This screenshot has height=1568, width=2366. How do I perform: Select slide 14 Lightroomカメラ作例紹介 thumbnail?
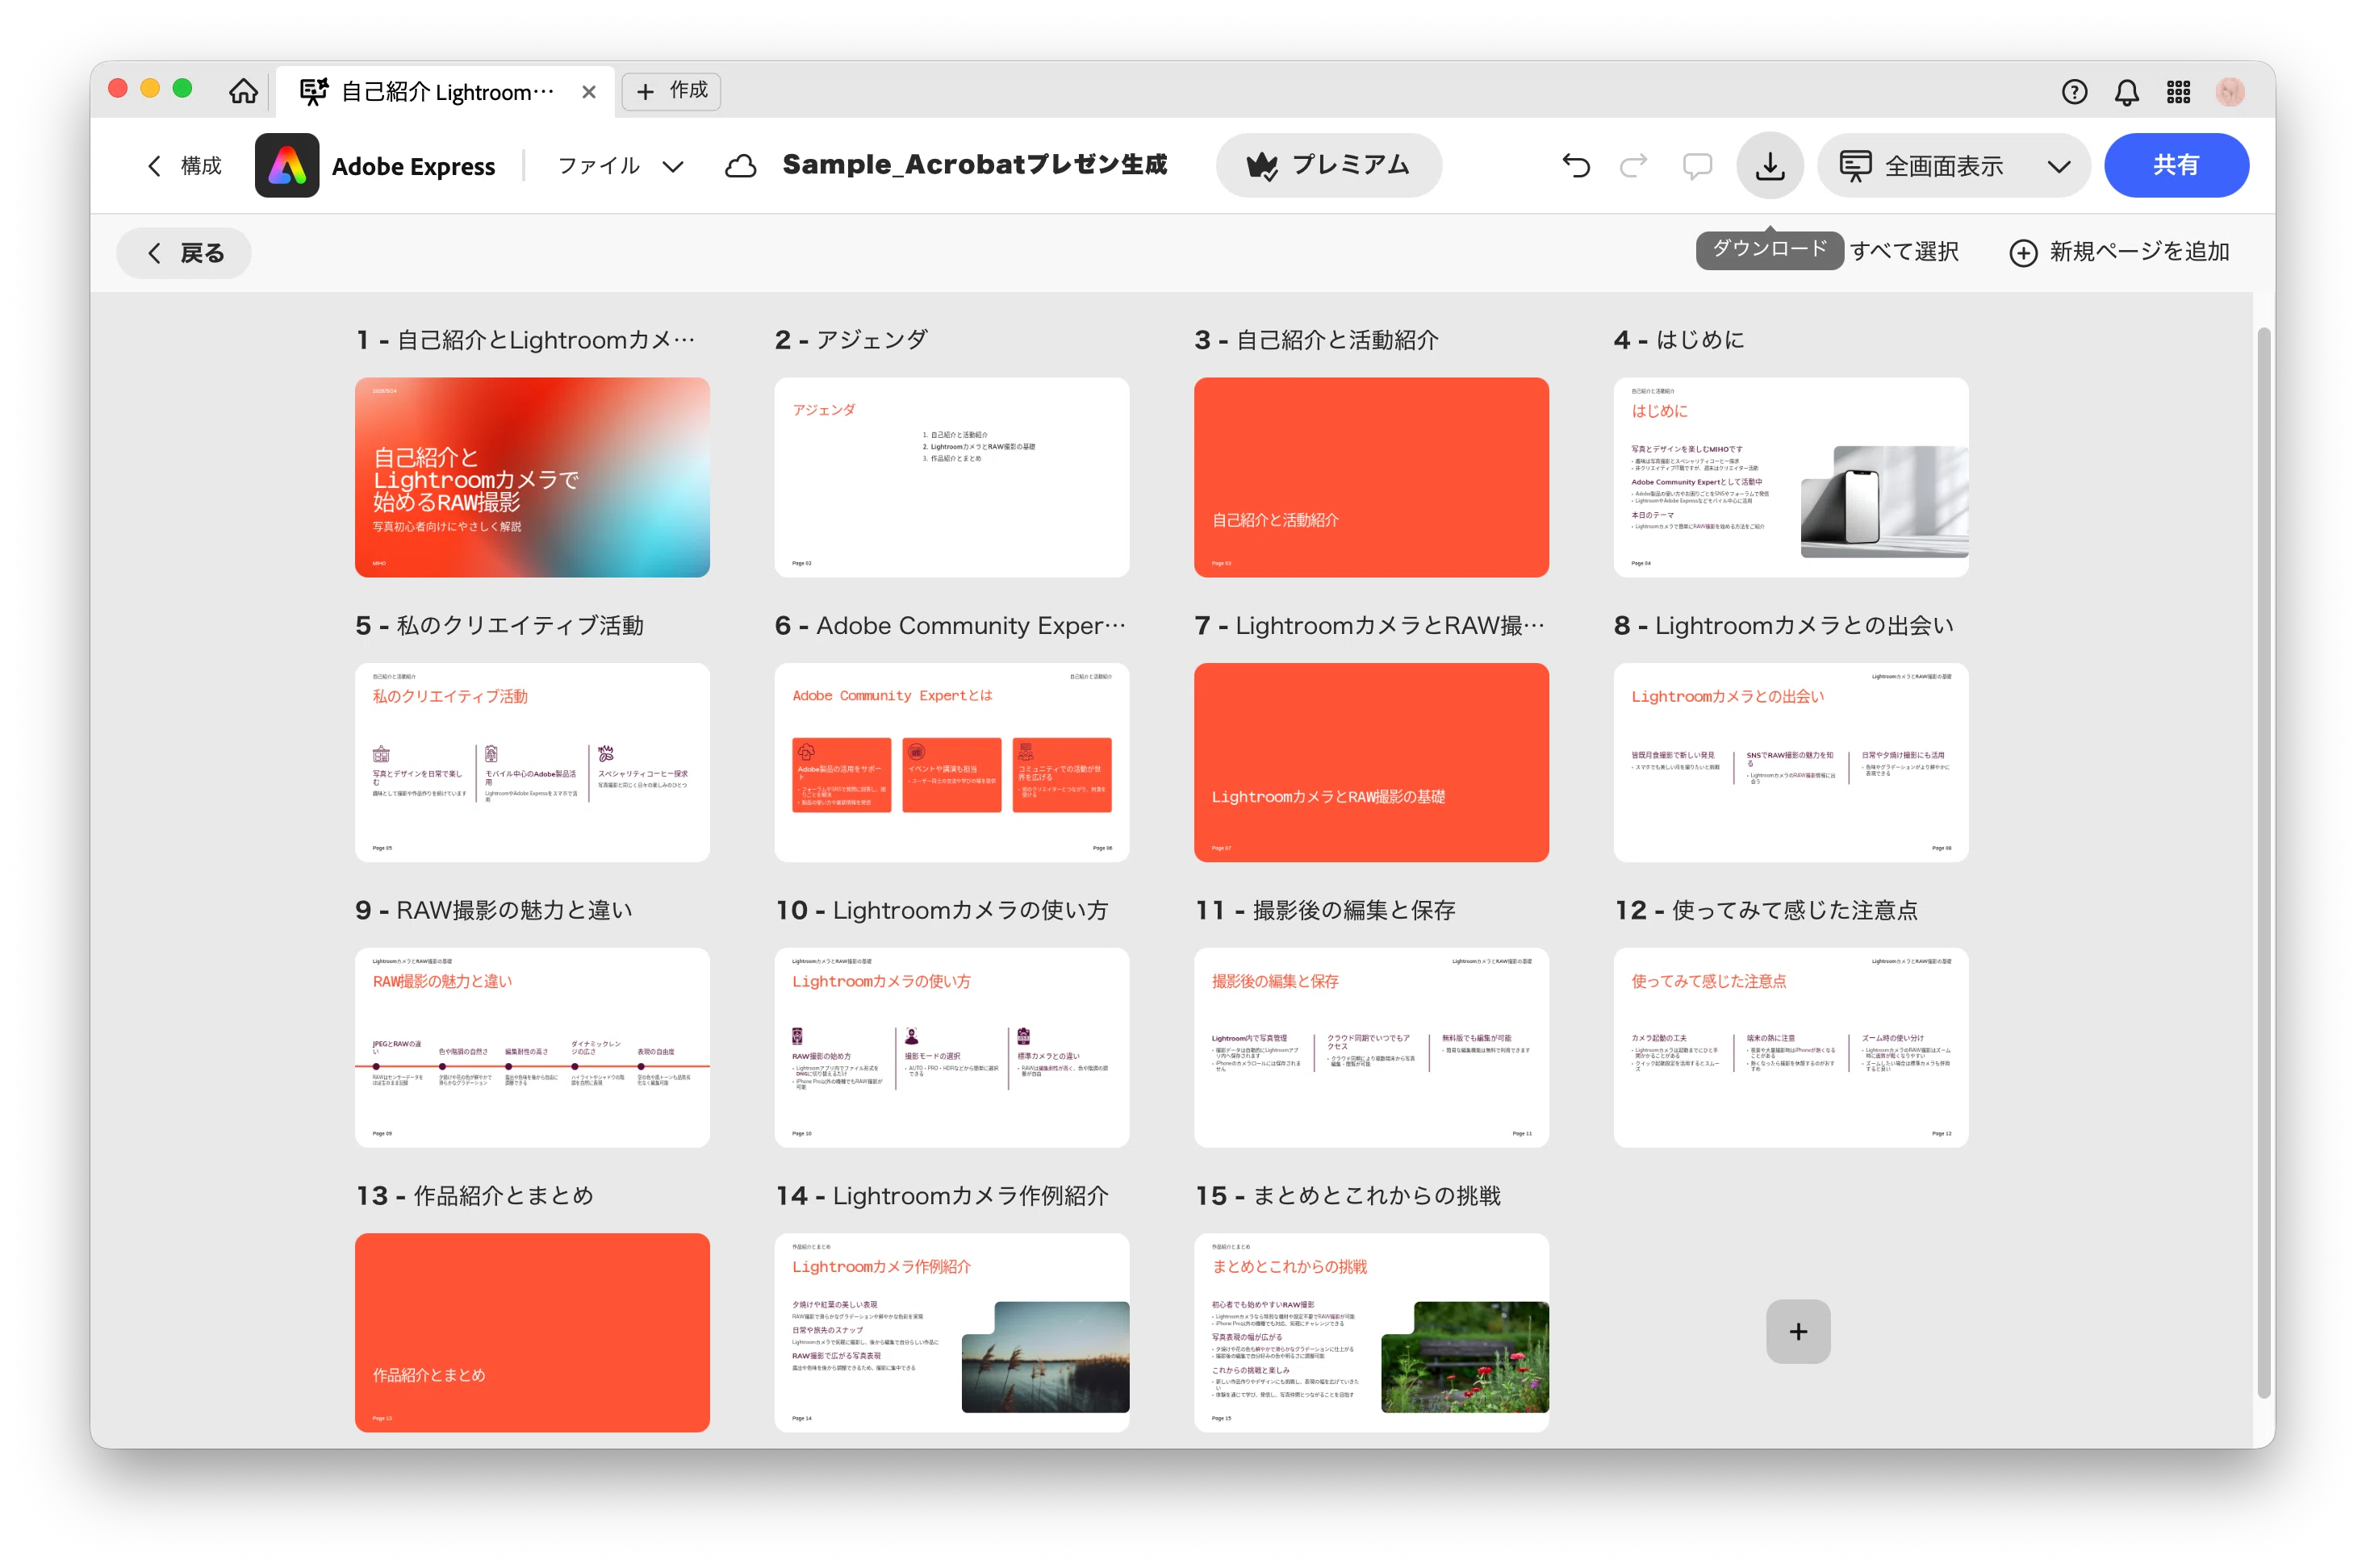pos(951,1332)
